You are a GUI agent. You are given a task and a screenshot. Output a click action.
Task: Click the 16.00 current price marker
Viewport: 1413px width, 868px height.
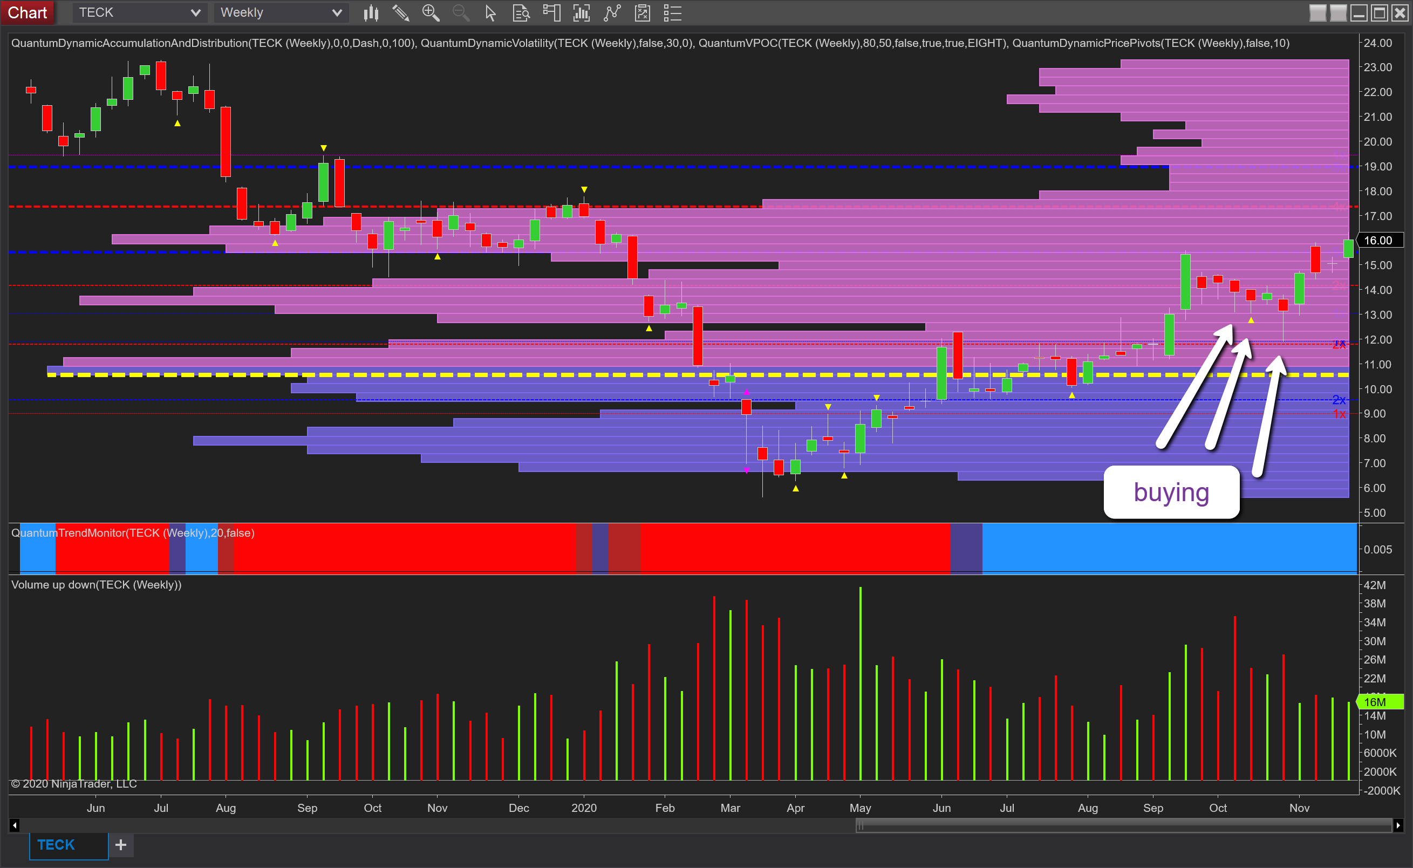pyautogui.click(x=1381, y=240)
